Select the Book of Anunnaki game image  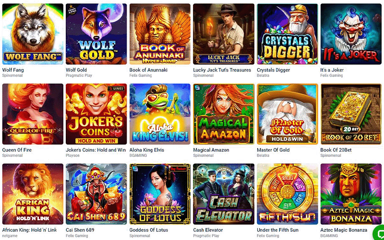[160, 34]
